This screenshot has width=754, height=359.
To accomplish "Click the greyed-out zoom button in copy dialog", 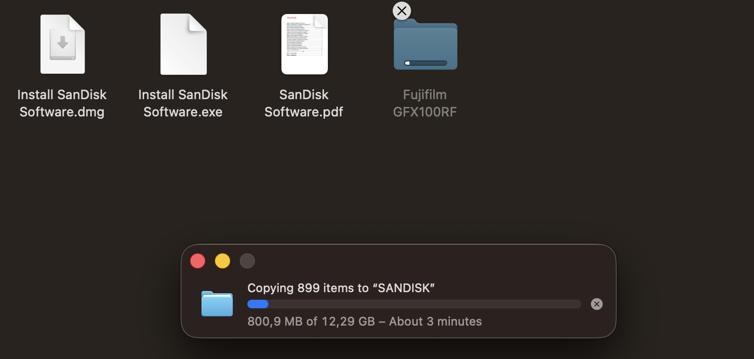I will (247, 261).
